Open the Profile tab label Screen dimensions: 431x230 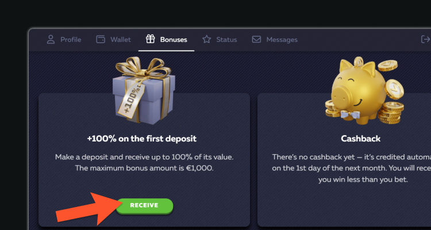click(70, 40)
